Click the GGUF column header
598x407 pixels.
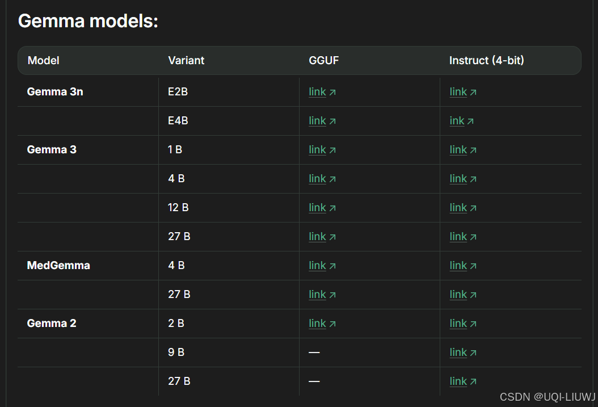pos(323,61)
